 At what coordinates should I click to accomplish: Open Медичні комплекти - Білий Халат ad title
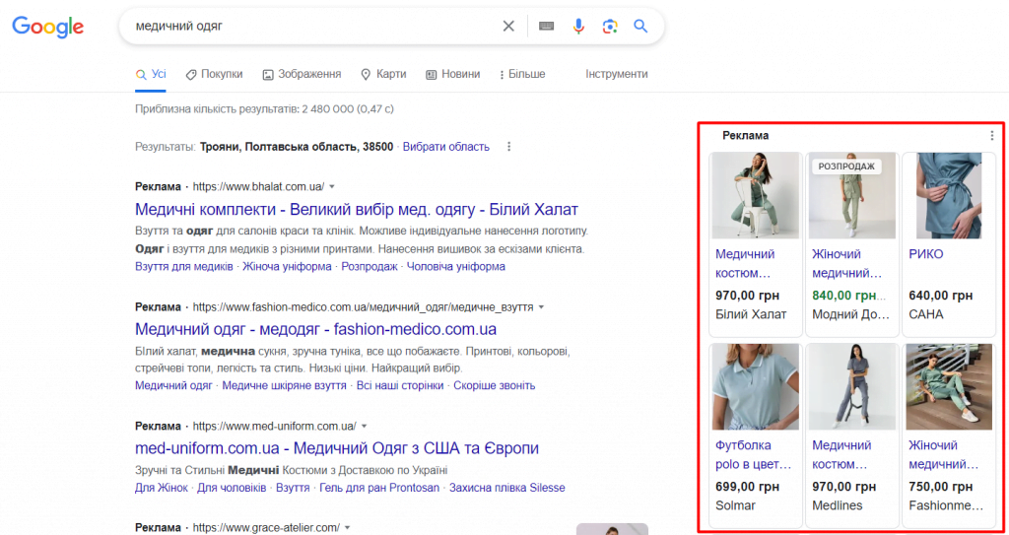(x=357, y=209)
